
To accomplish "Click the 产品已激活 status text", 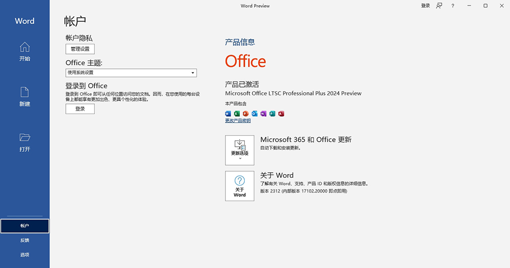I will [242, 85].
